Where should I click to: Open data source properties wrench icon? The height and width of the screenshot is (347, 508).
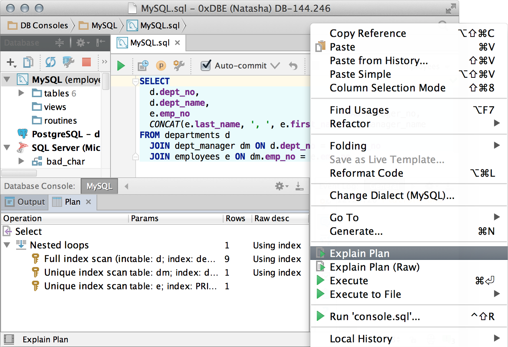68,62
